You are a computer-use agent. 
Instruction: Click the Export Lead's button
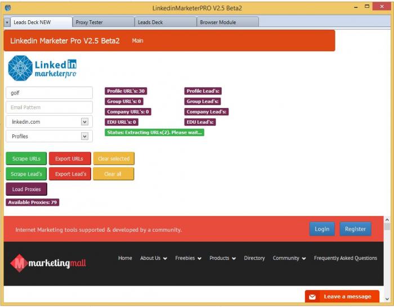click(x=70, y=174)
